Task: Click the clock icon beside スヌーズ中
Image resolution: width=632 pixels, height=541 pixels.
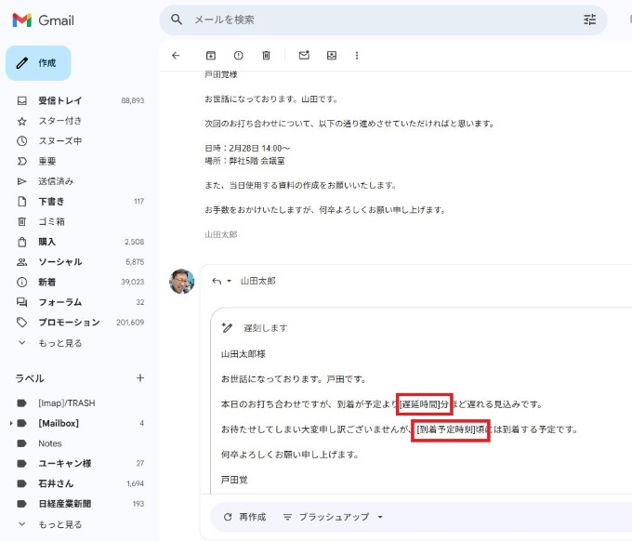Action: (21, 140)
